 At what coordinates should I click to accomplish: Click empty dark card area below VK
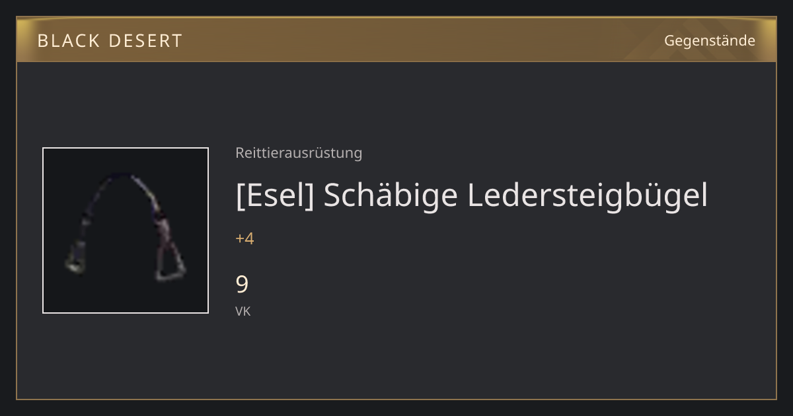coord(463,360)
